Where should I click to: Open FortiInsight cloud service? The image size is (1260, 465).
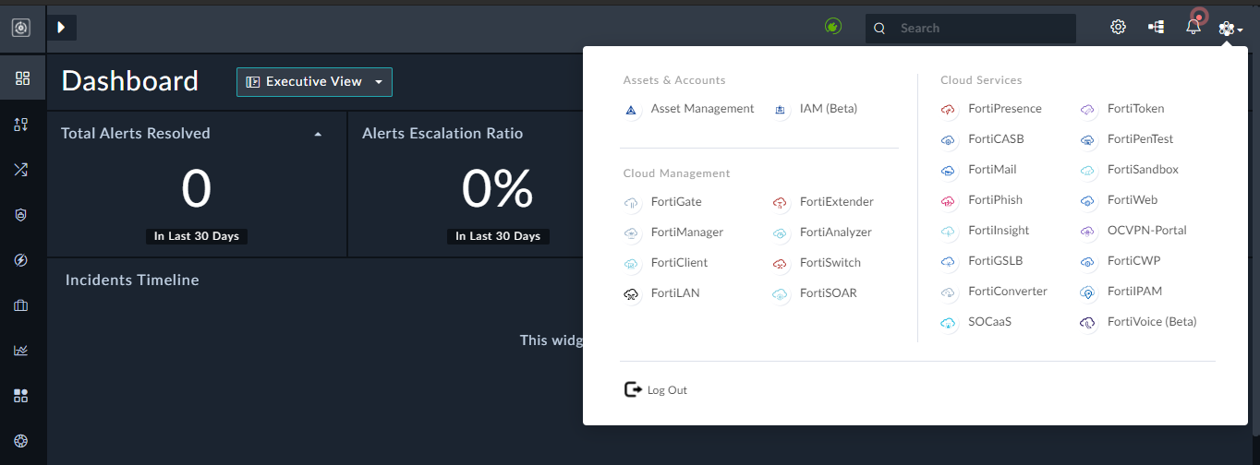[x=999, y=231]
